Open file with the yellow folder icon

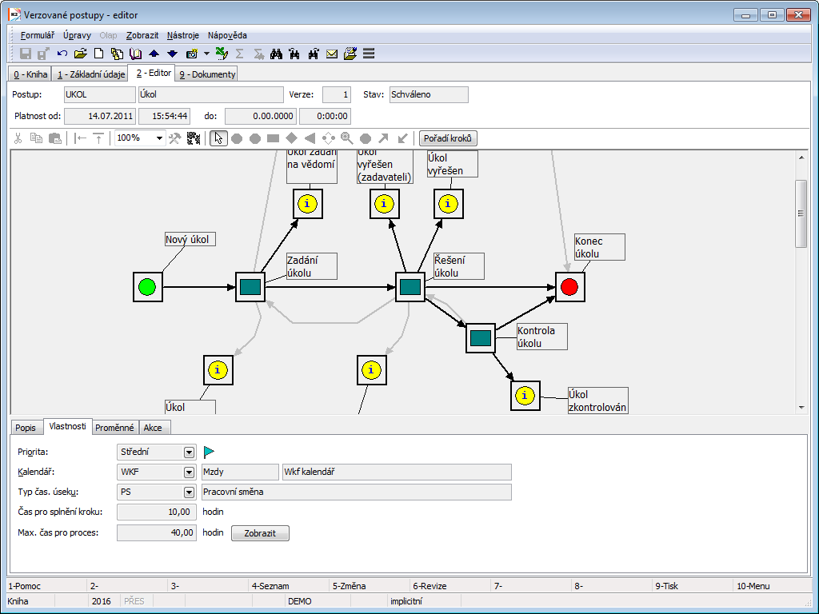point(80,54)
